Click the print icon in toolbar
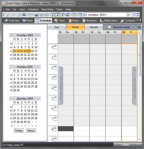The image size is (144, 149). point(24,15)
